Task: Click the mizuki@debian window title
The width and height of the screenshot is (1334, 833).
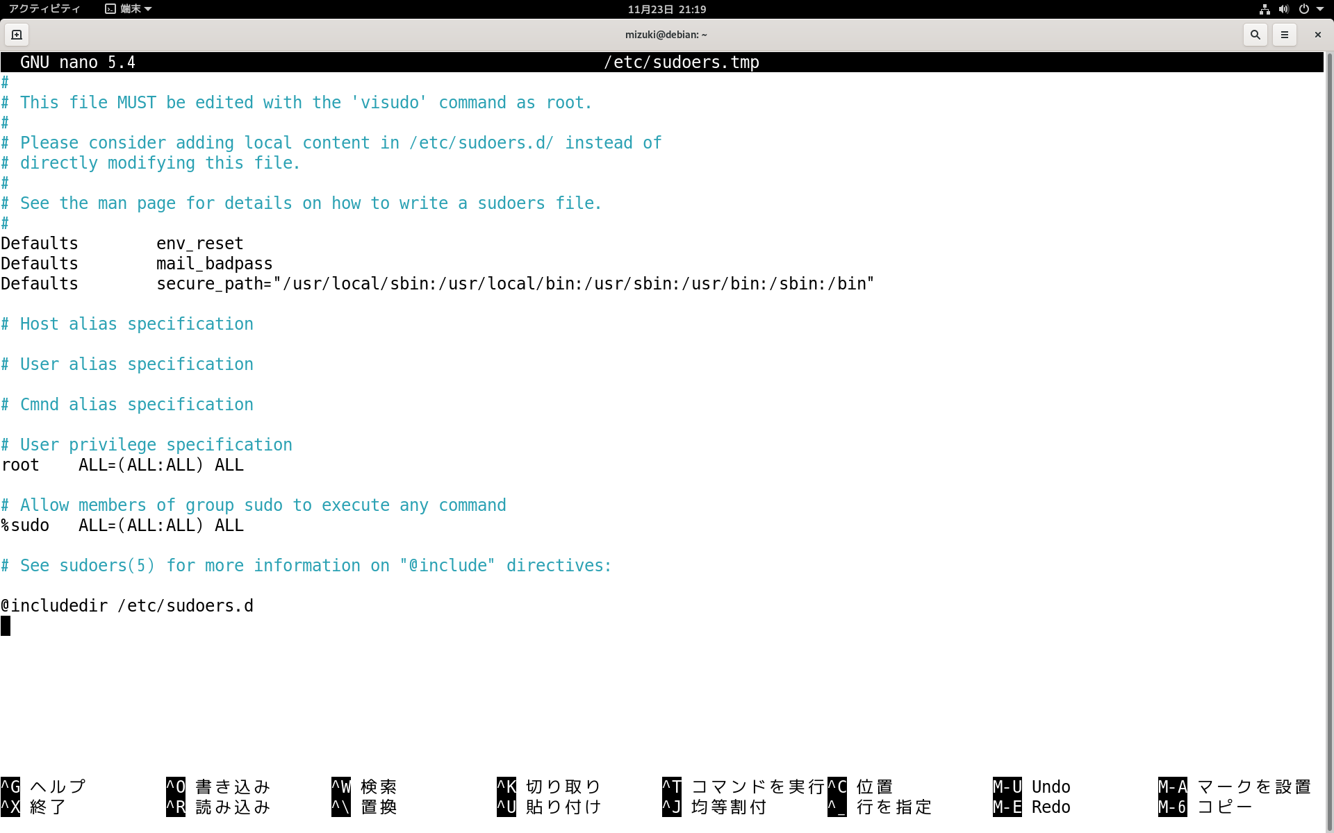Action: pos(666,35)
